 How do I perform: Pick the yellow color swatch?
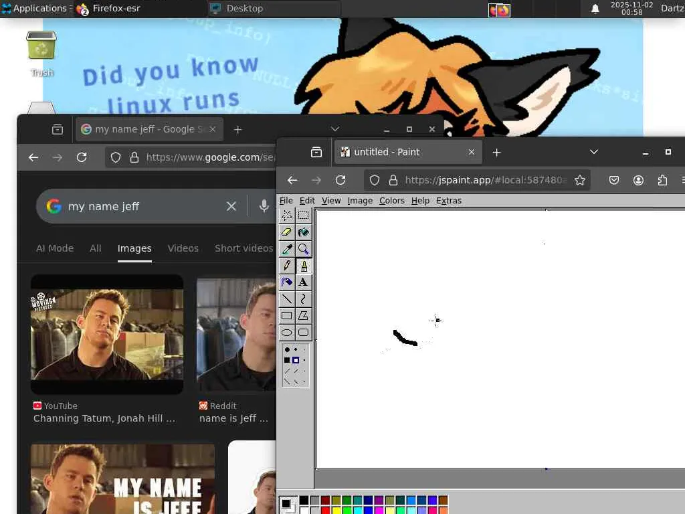(336, 510)
